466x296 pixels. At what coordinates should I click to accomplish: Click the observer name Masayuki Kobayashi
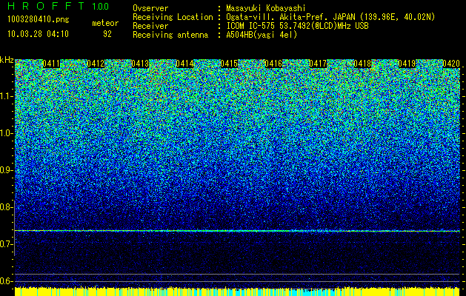(x=266, y=8)
